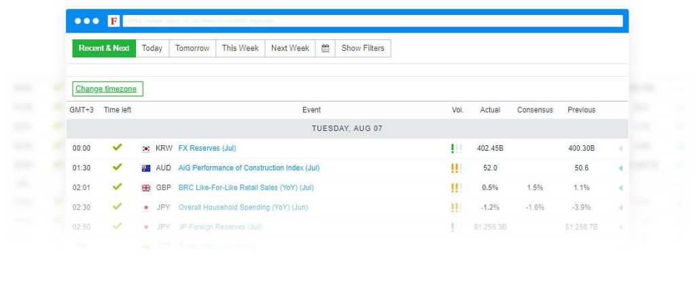
Task: Open the Overall Household Spending event link
Action: coord(243,208)
